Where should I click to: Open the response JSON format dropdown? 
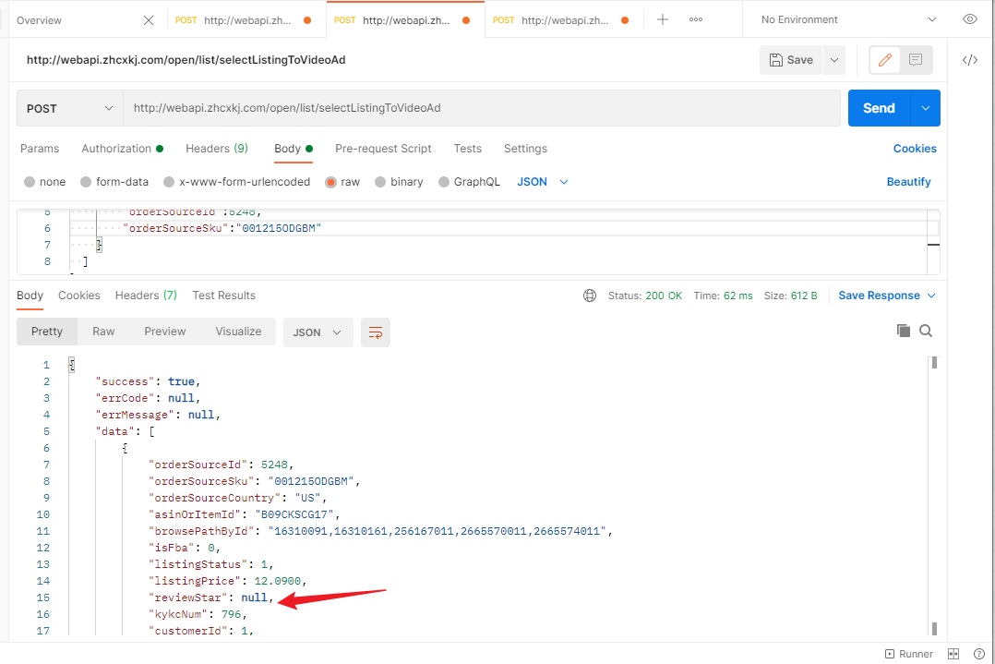(318, 332)
